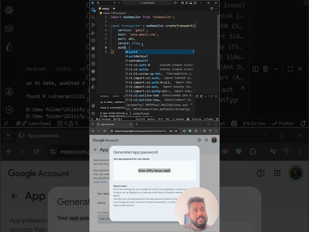Viewport: 309px width, 232px height.
Task: Open the Chrome extensions puzzle icon
Action: tap(196, 131)
